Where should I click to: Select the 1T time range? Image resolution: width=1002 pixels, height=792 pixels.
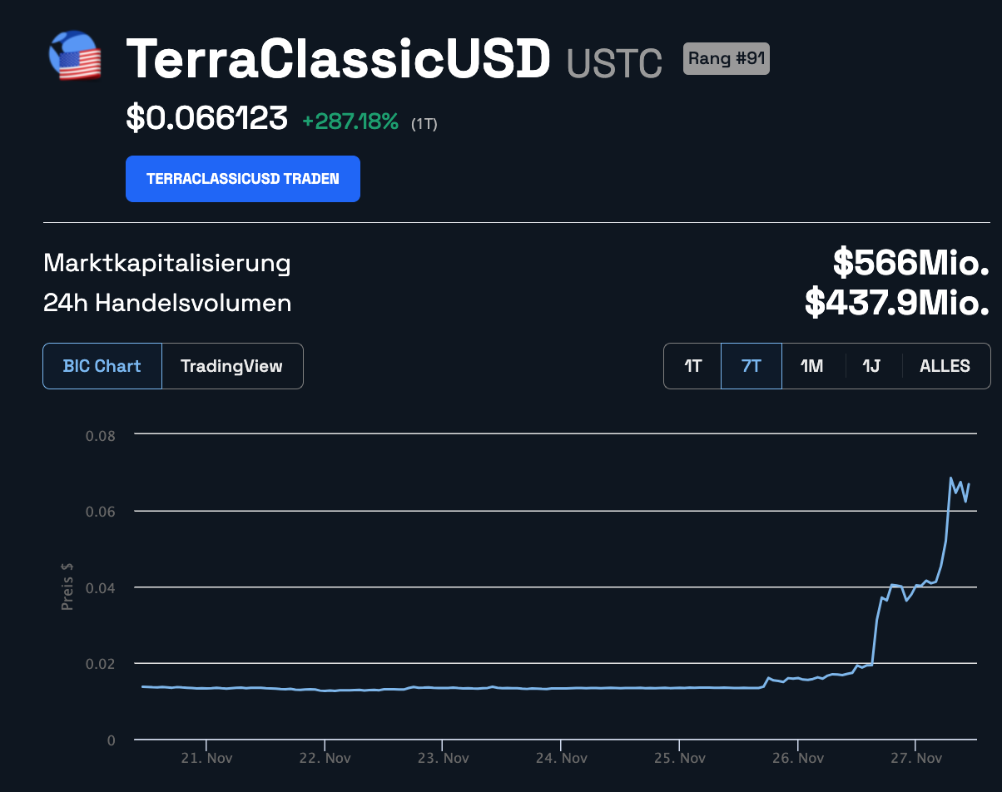[692, 366]
